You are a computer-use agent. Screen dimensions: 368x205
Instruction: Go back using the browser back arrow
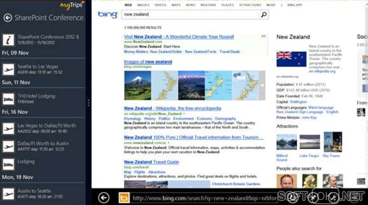point(104,198)
